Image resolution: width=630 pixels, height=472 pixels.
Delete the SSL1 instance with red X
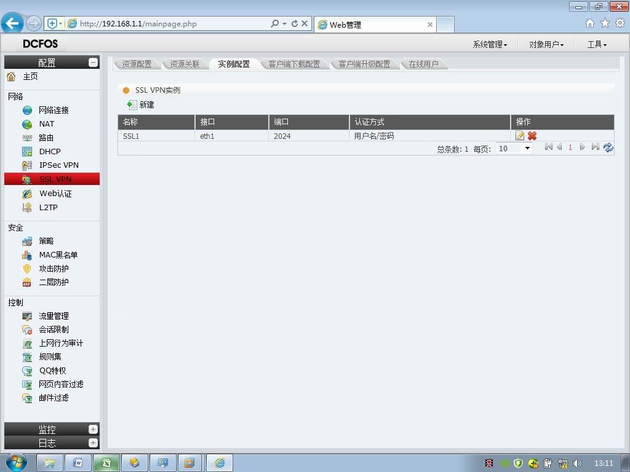point(532,136)
